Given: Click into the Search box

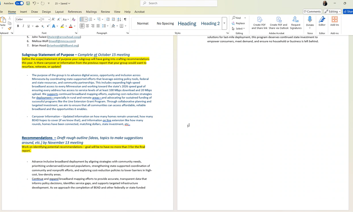Looking at the screenshot, I should (x=179, y=3).
